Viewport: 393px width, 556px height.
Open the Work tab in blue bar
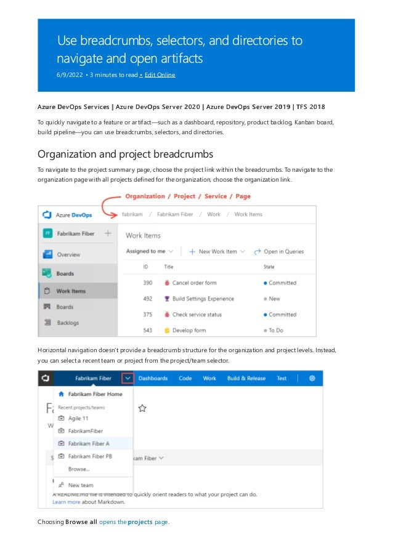tap(209, 378)
